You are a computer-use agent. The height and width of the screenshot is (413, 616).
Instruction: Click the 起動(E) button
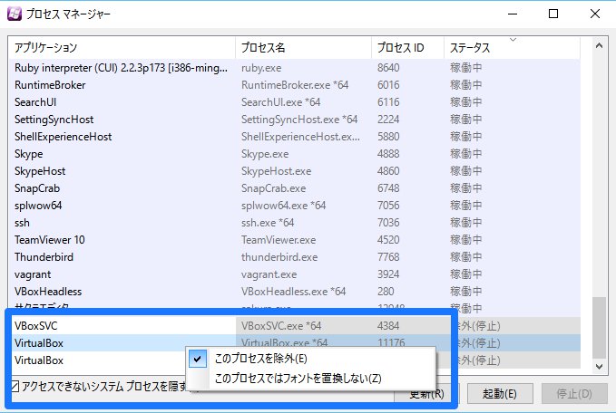500,393
